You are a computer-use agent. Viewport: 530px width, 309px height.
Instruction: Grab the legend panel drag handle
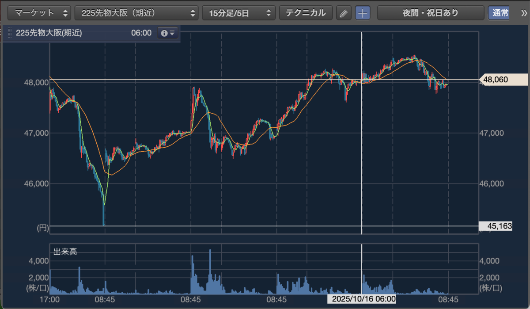pos(9,33)
